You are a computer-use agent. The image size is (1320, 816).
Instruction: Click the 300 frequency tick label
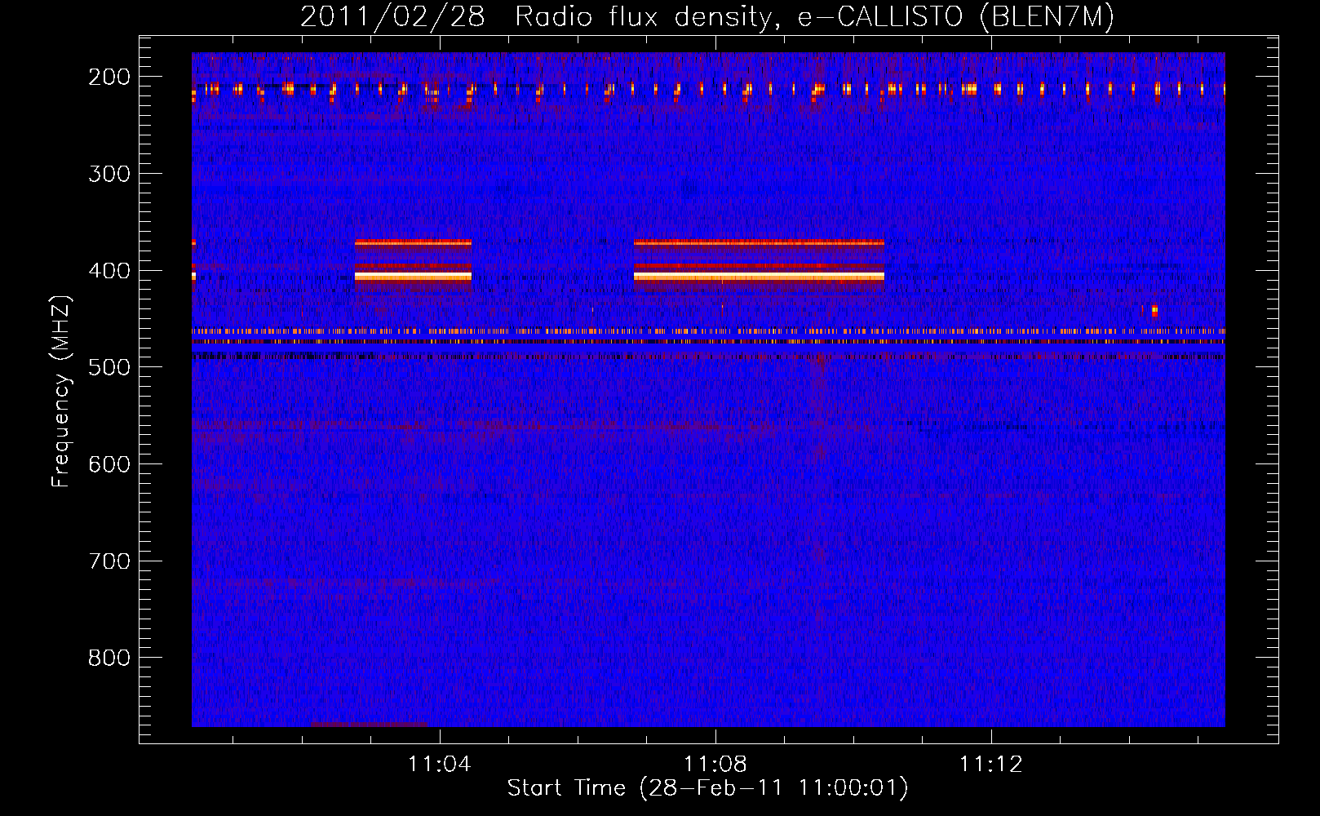[109, 174]
